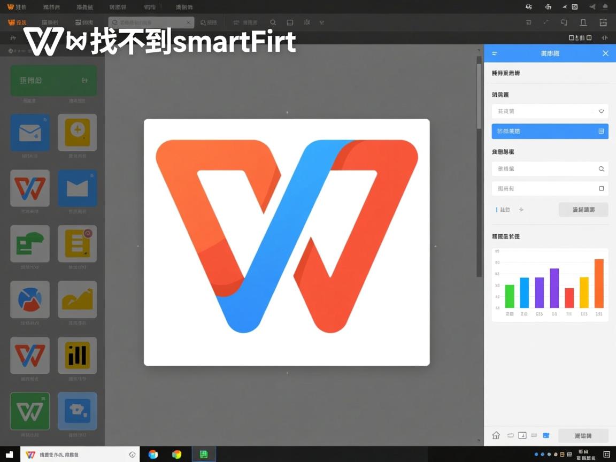The height and width of the screenshot is (462, 616).
Task: Select the pie chart icon in the left panel
Action: point(29,299)
